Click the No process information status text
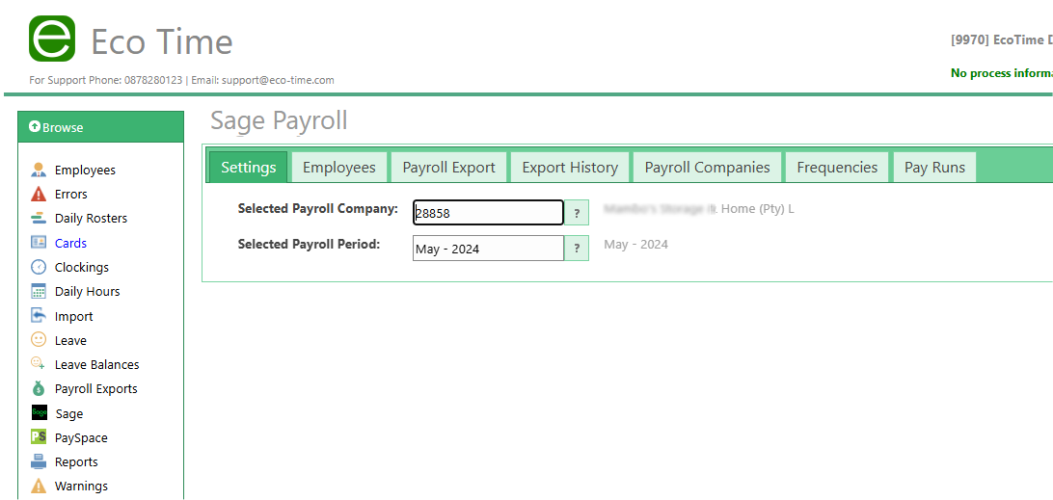Image resolution: width=1053 pixels, height=500 pixels. (x=1001, y=73)
